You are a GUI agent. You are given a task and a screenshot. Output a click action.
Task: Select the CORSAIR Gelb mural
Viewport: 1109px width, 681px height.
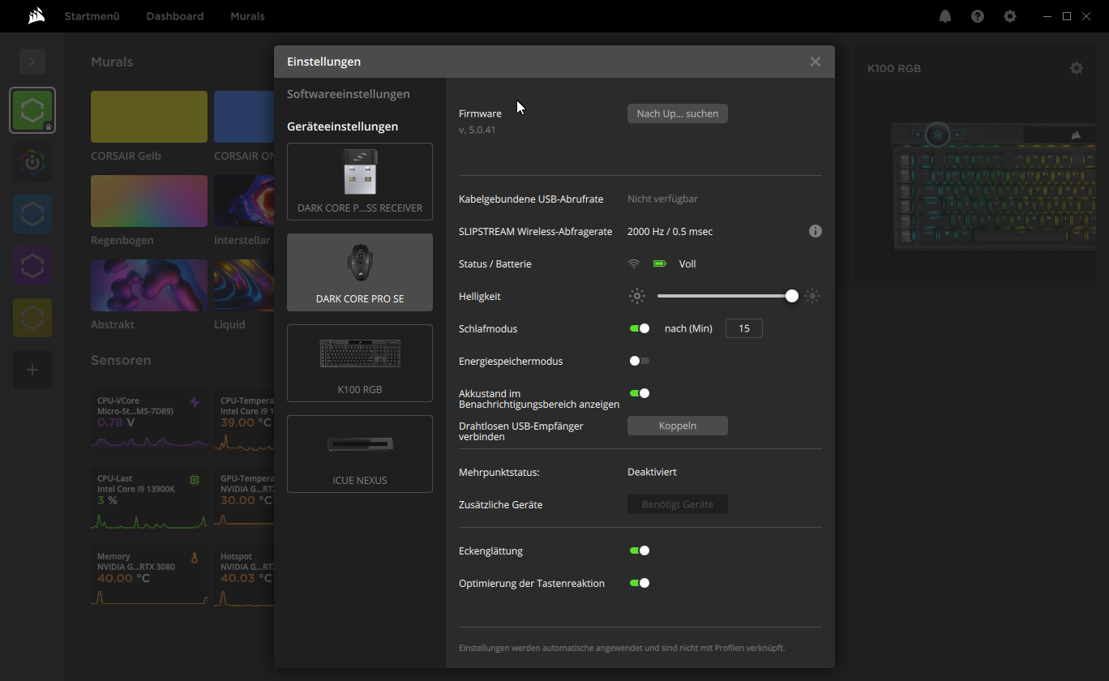149,117
